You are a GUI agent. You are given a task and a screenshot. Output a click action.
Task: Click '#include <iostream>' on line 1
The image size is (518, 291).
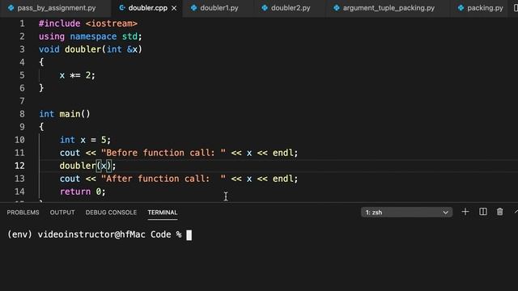point(88,23)
